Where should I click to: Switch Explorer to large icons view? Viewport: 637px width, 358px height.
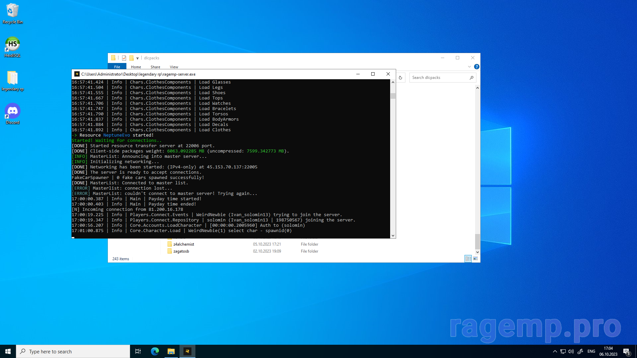[x=475, y=259]
